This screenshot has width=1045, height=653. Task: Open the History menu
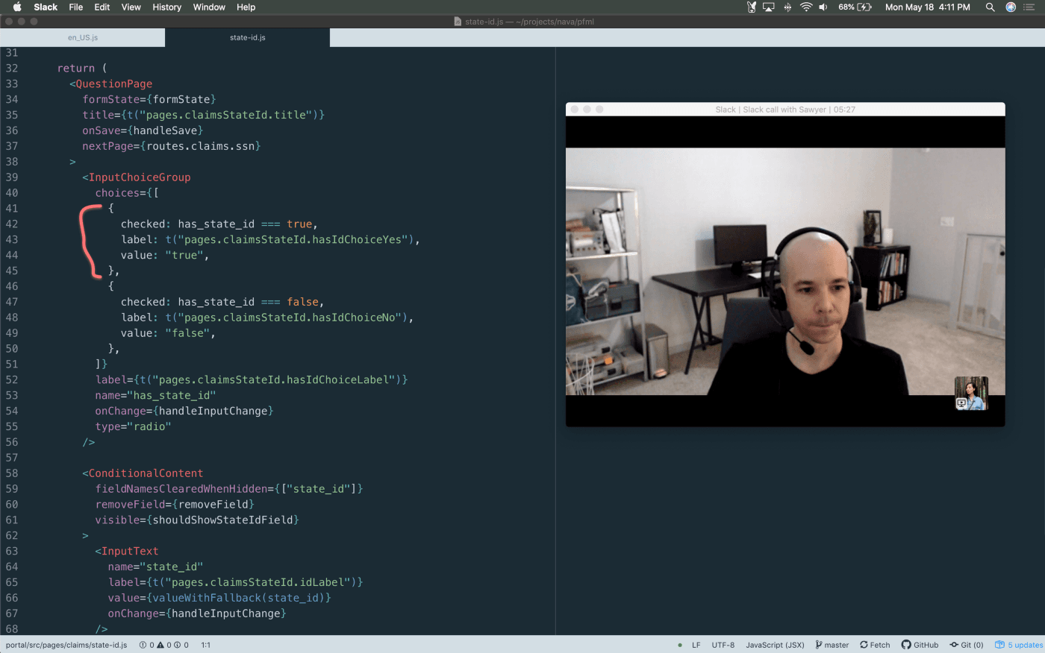click(166, 7)
